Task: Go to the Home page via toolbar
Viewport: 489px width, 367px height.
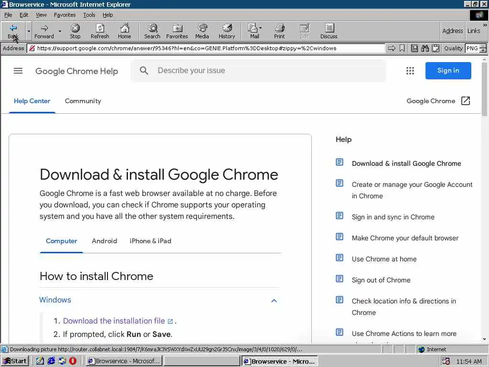Action: click(125, 31)
